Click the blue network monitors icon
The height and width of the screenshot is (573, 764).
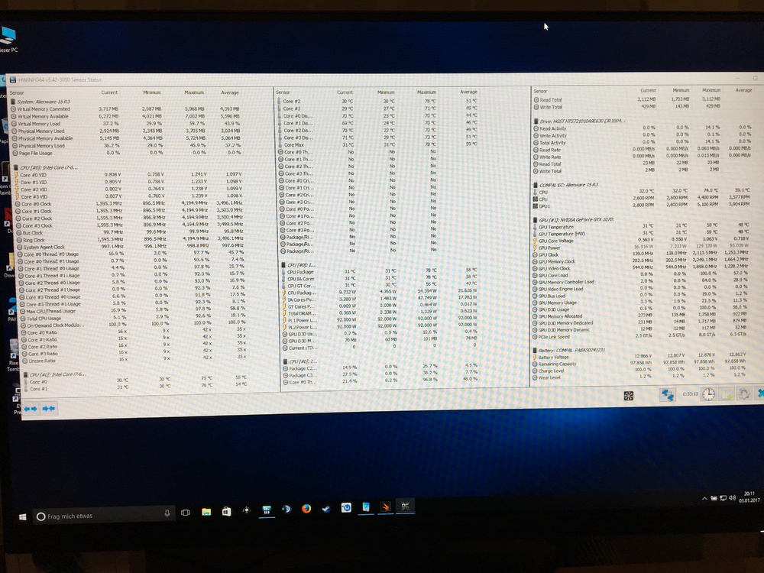tap(666, 394)
